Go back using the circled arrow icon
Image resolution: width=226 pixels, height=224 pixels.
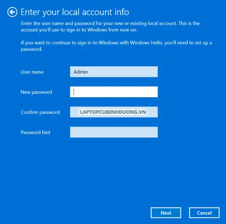(12, 12)
